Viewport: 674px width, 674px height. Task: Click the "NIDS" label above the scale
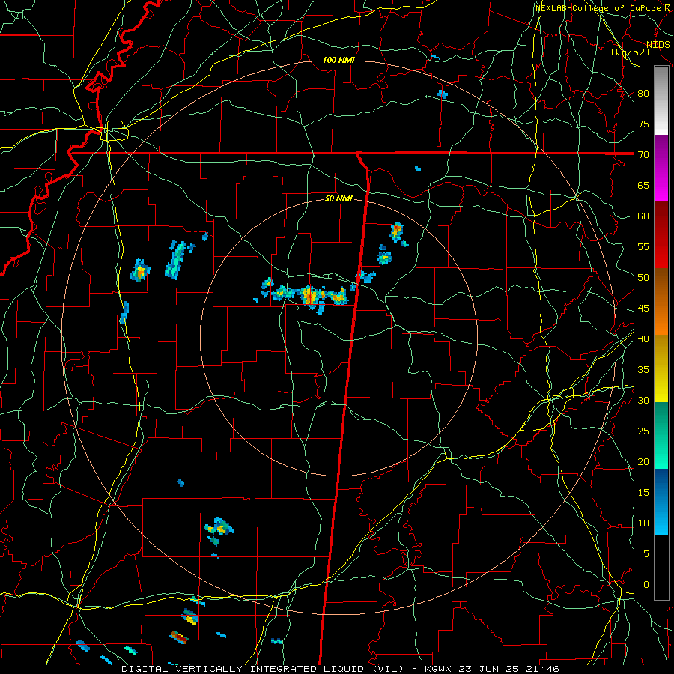click(658, 45)
